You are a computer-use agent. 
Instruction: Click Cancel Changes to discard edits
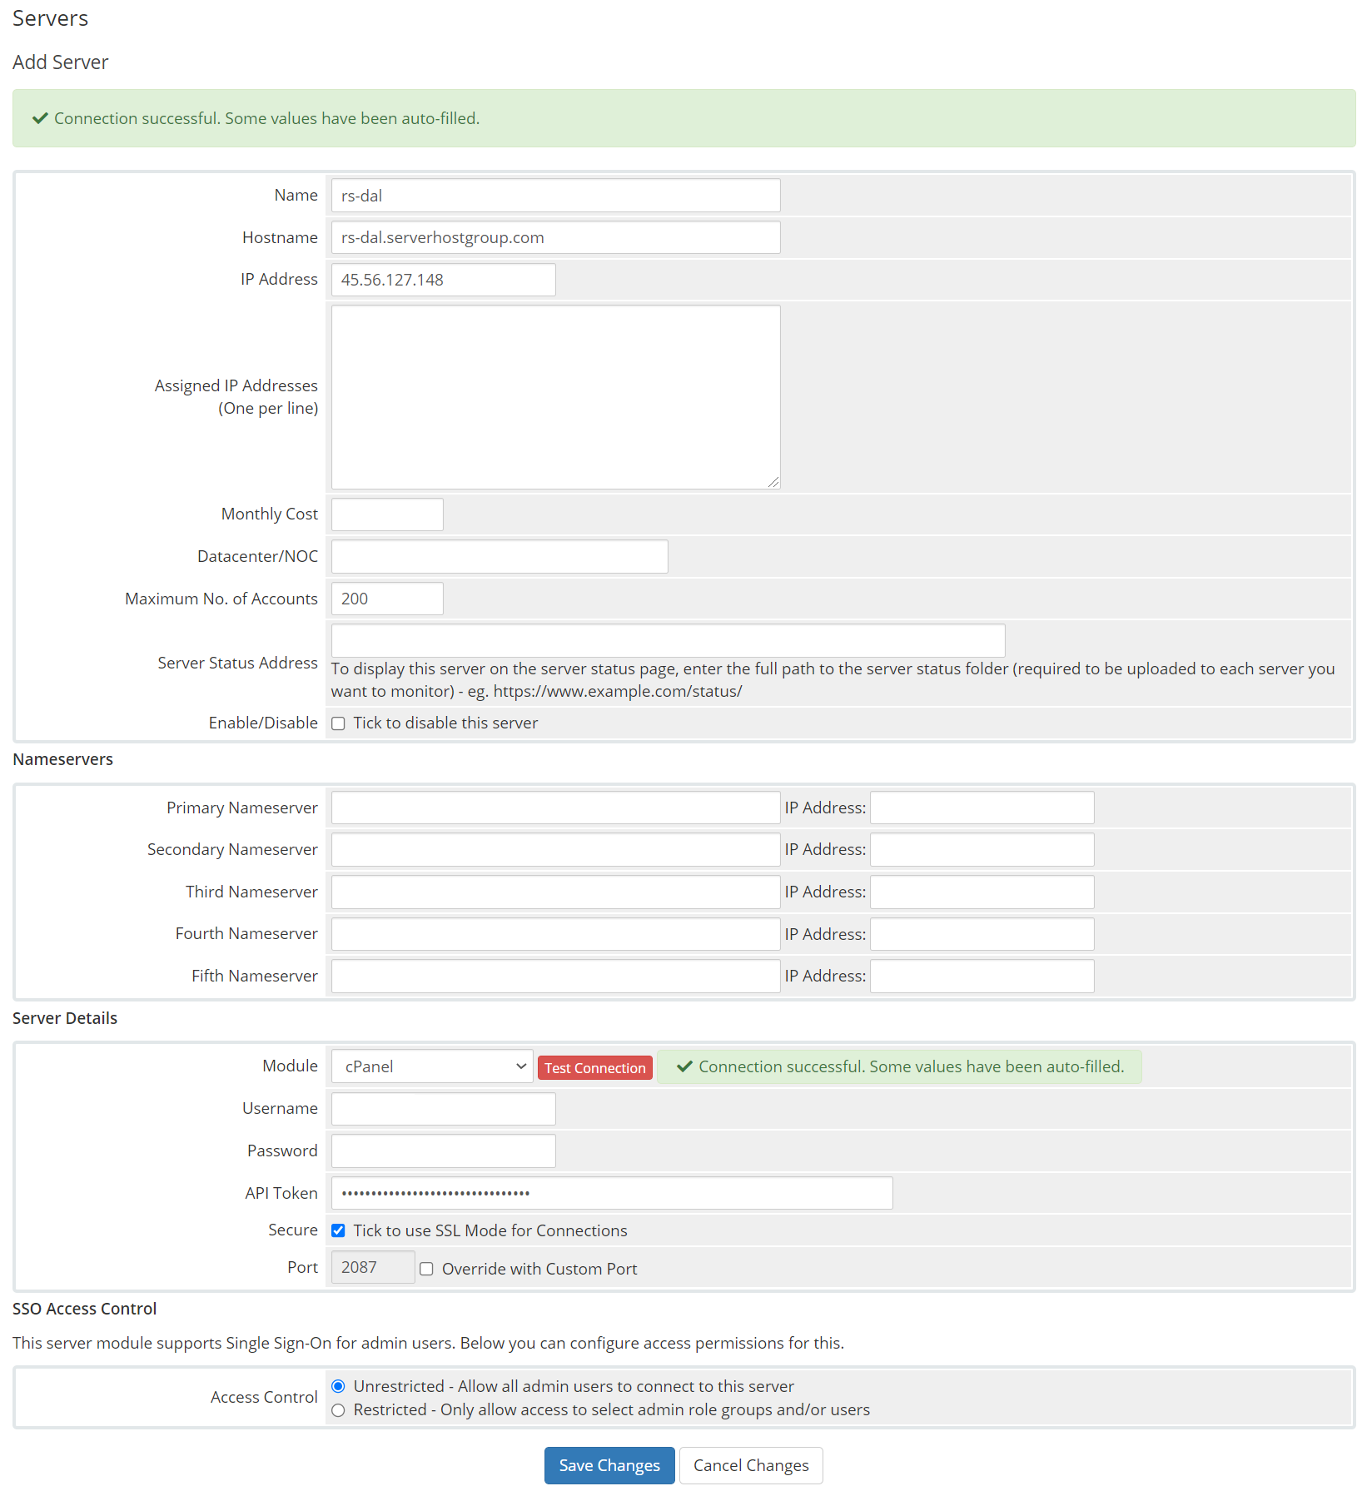coord(750,1464)
